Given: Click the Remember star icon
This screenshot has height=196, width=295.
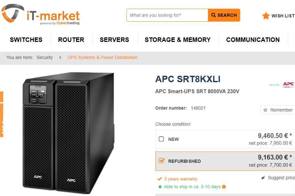Looking at the screenshot, I should (266, 110).
